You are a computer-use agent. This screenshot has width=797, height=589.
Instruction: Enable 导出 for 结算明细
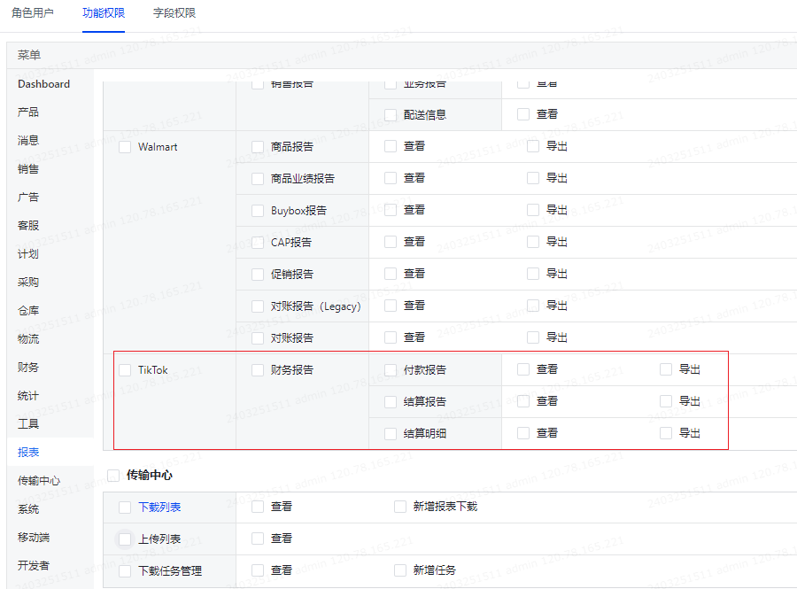pos(666,433)
